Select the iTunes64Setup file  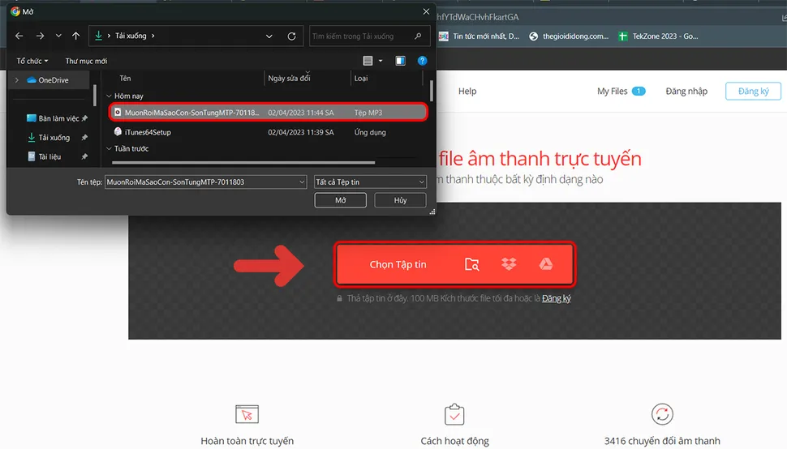point(147,132)
